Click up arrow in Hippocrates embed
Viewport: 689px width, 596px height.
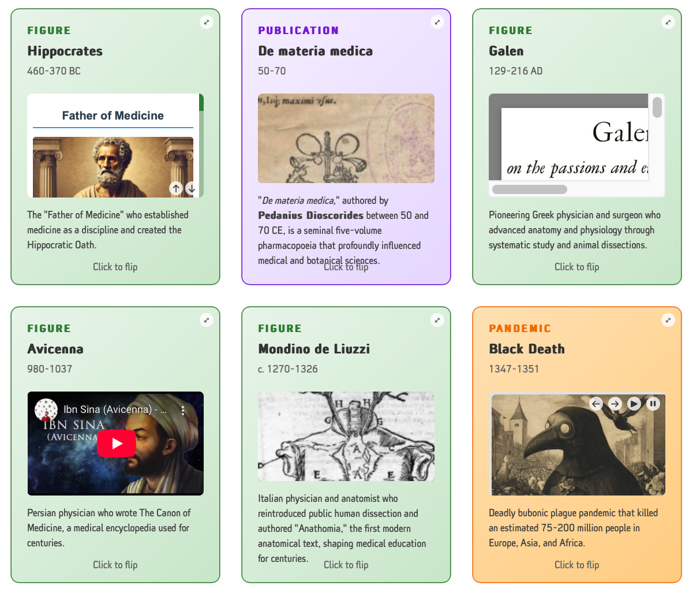pos(176,188)
